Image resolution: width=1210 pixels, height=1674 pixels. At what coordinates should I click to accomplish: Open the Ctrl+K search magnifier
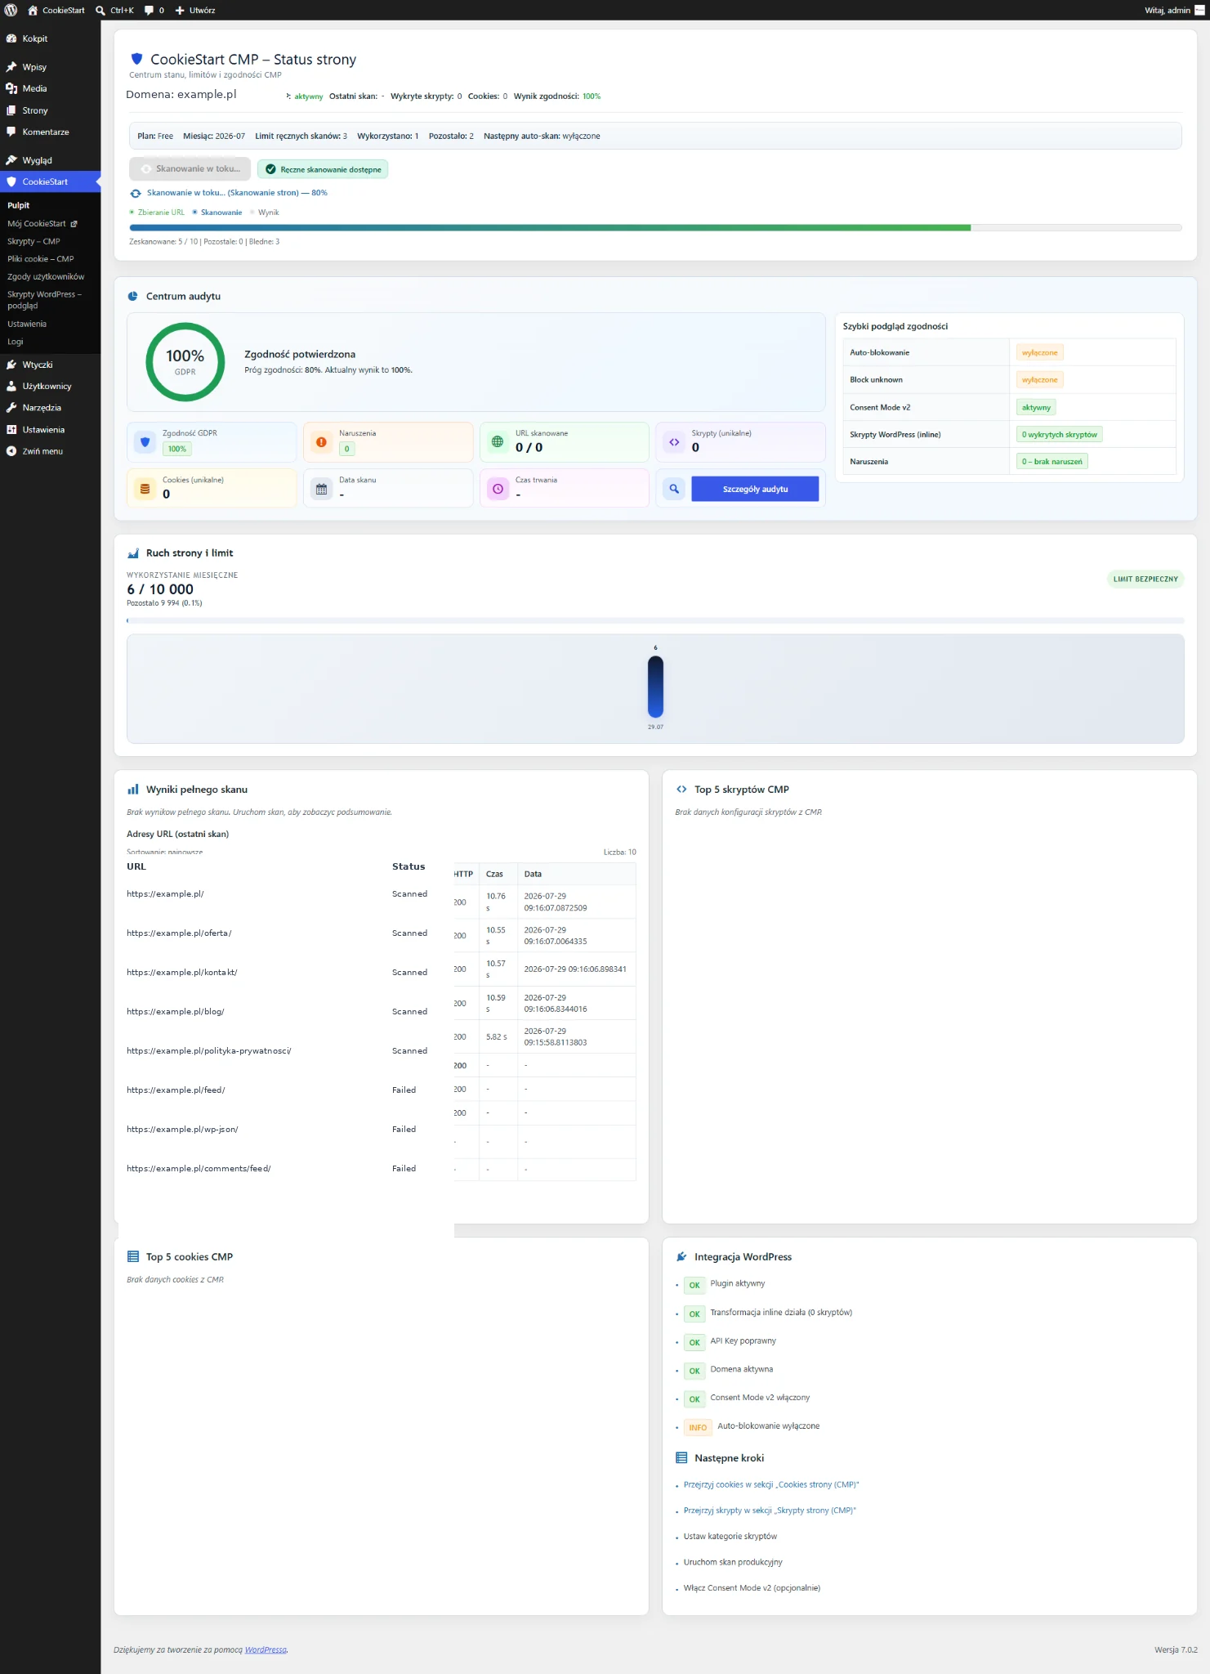click(x=100, y=11)
